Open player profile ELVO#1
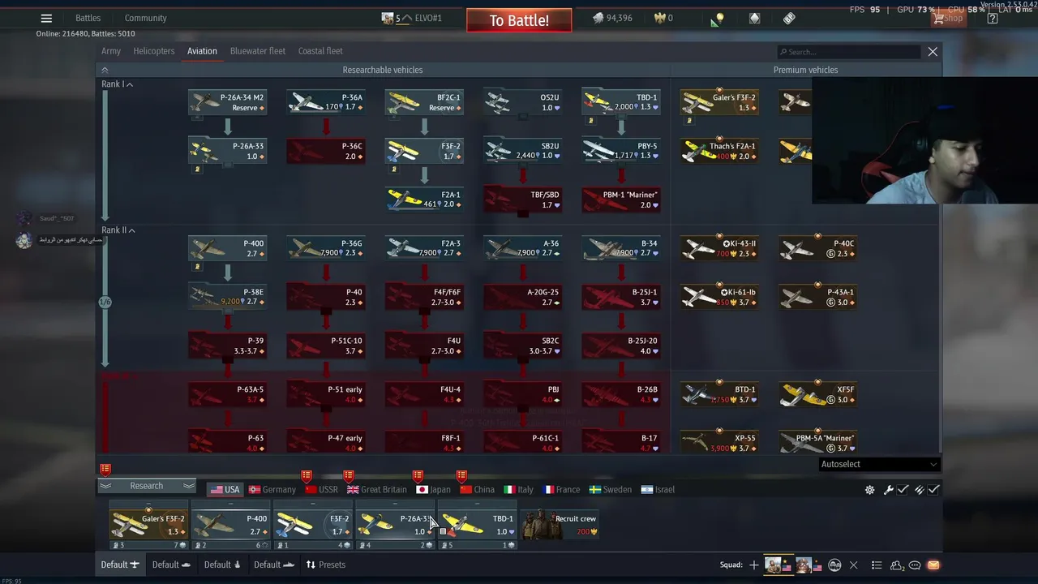1038x584 pixels. (413, 18)
